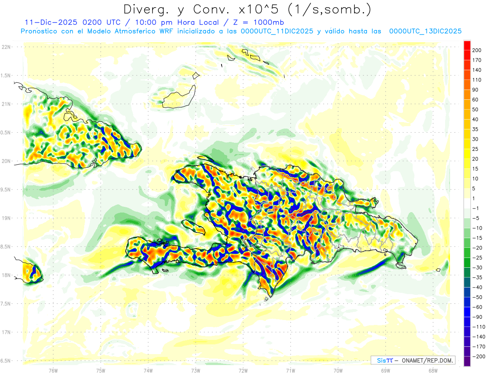Click the longitude label "73W"
486x376 pixels.
[x=196, y=370]
